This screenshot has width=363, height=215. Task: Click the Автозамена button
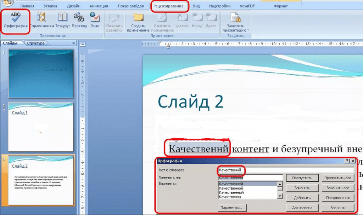[302, 208]
